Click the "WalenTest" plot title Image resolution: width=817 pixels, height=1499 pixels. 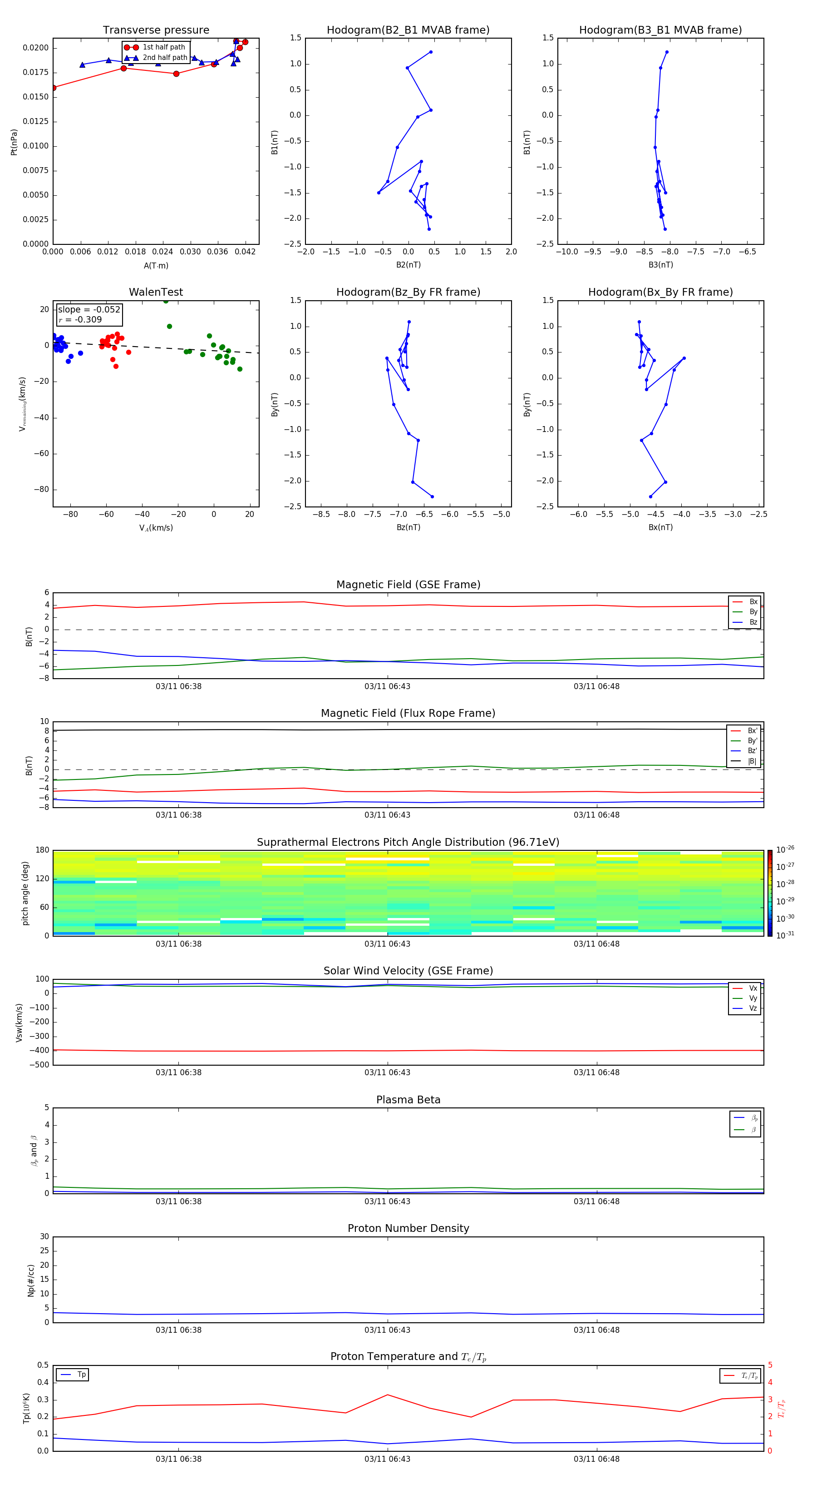156,292
